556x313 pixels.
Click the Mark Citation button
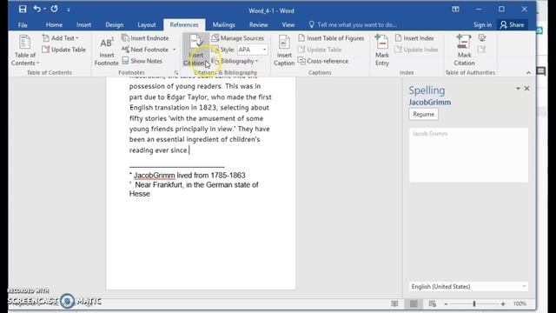pos(464,50)
